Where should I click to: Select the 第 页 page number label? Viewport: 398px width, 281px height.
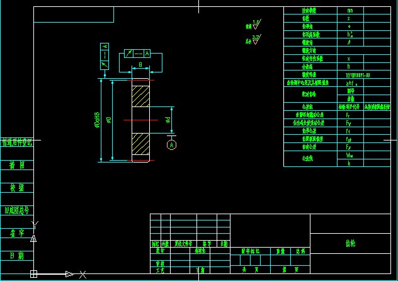click(x=290, y=270)
